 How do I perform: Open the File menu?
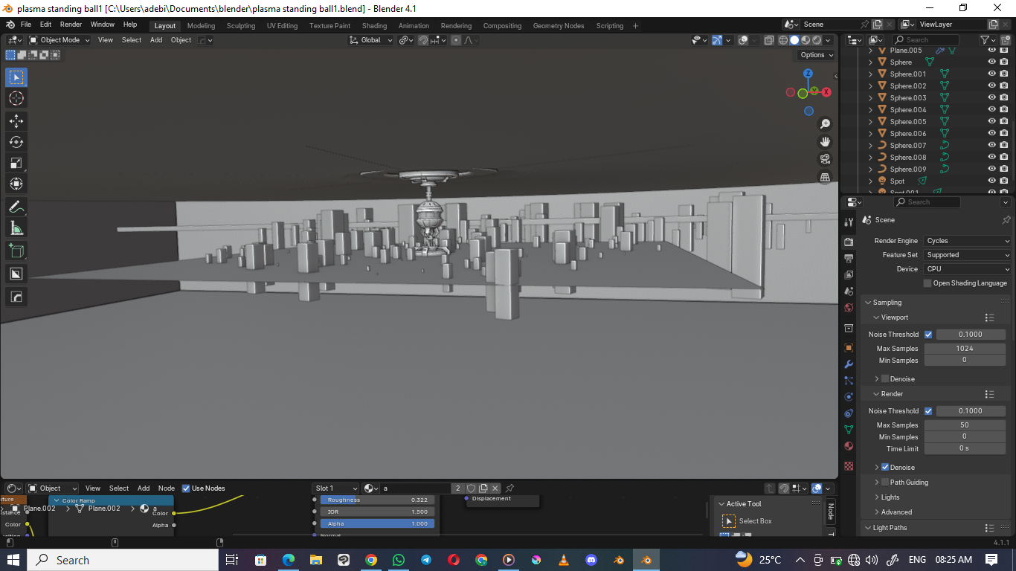click(26, 25)
